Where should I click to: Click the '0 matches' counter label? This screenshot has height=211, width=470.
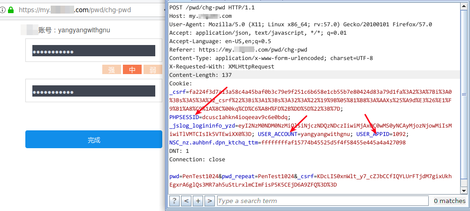[450, 201]
